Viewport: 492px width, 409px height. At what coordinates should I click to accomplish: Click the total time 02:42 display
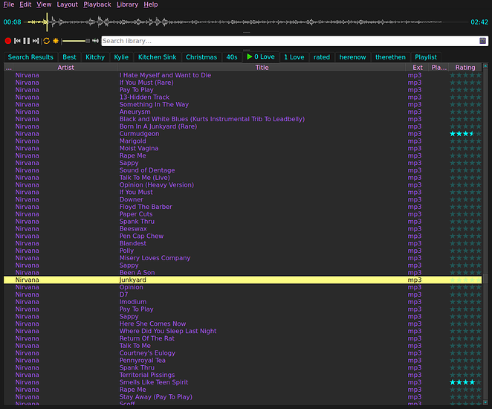click(x=479, y=22)
